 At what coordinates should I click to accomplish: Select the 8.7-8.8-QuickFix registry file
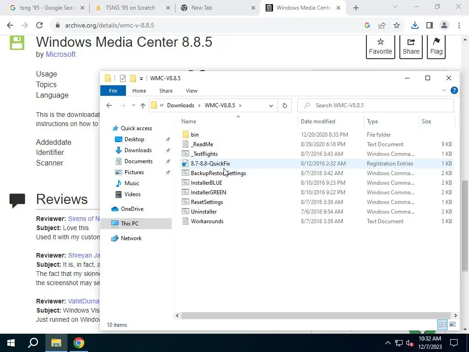210,164
